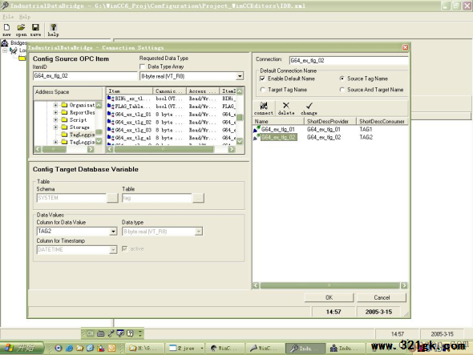Image resolution: width=473 pixels, height=355 pixels.
Task: Open help via the toolbar icon
Action: pyautogui.click(x=53, y=28)
